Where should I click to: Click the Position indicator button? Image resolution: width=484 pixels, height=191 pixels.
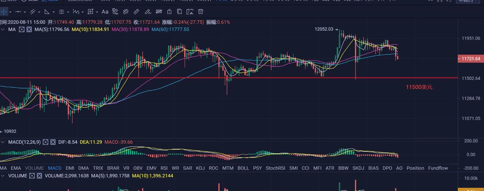415,168
